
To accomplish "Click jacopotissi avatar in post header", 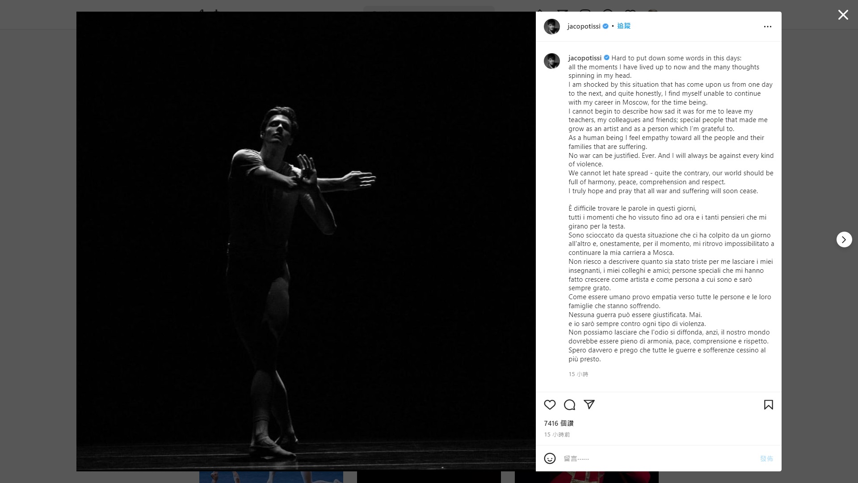I will (x=551, y=26).
